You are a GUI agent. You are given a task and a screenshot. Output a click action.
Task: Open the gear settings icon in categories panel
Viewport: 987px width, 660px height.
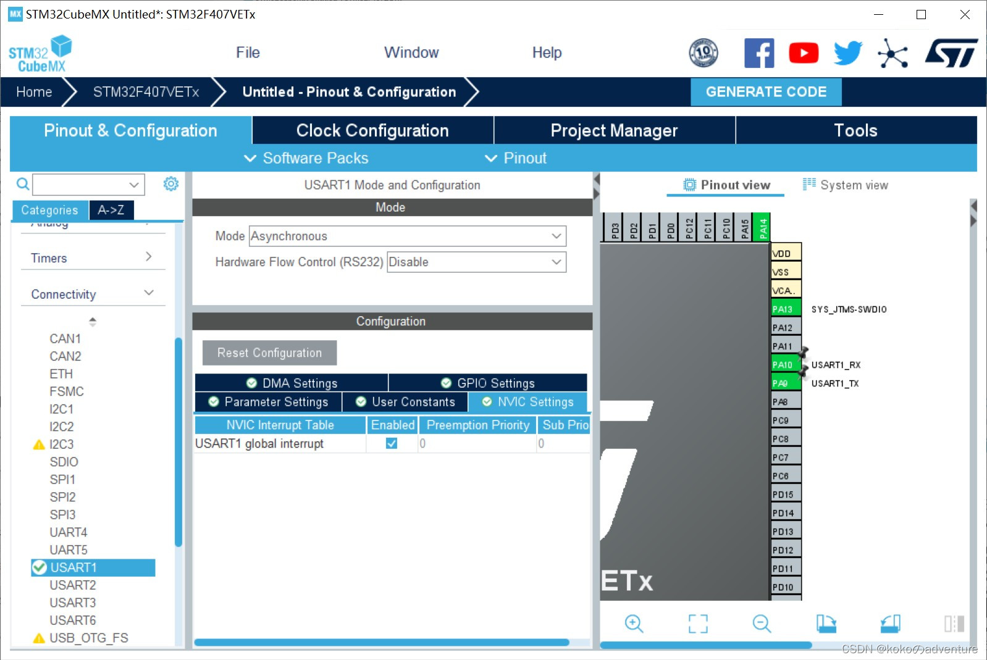click(171, 184)
